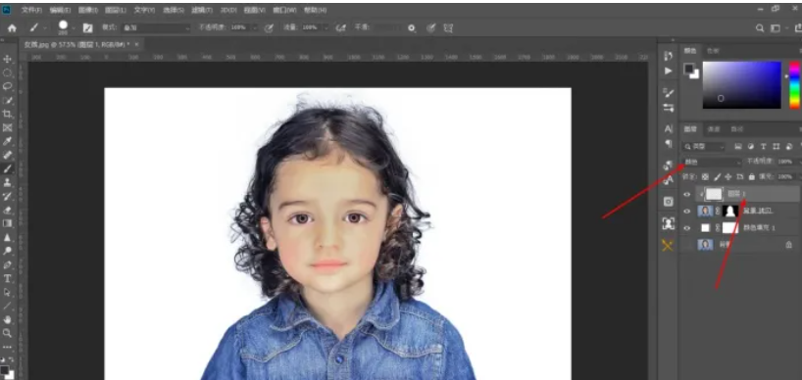Screen dimensions: 802x380
Task: Select the Horizontal Type tool
Action: 8,279
